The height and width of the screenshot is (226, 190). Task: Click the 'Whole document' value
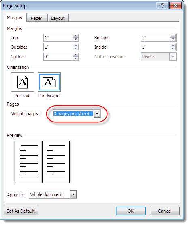pos(47,194)
